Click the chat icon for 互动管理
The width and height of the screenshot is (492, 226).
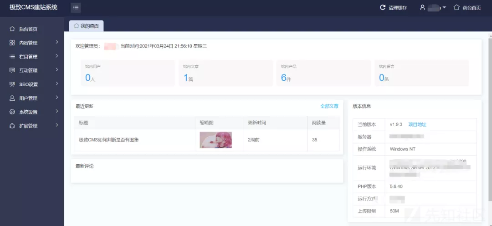(12, 70)
